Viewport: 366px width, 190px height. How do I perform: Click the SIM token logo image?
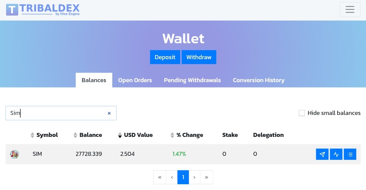click(15, 154)
